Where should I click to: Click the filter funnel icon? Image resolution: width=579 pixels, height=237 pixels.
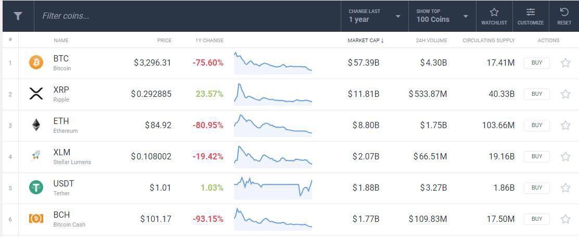18,16
